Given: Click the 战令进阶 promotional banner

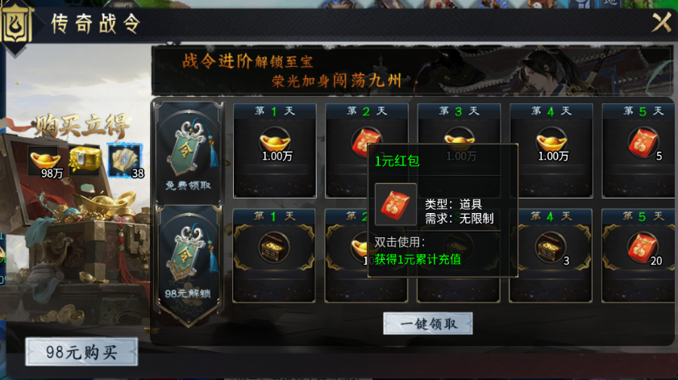Looking at the screenshot, I should [412, 70].
